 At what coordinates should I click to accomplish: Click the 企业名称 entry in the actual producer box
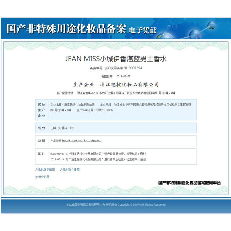[x=72, y=105]
